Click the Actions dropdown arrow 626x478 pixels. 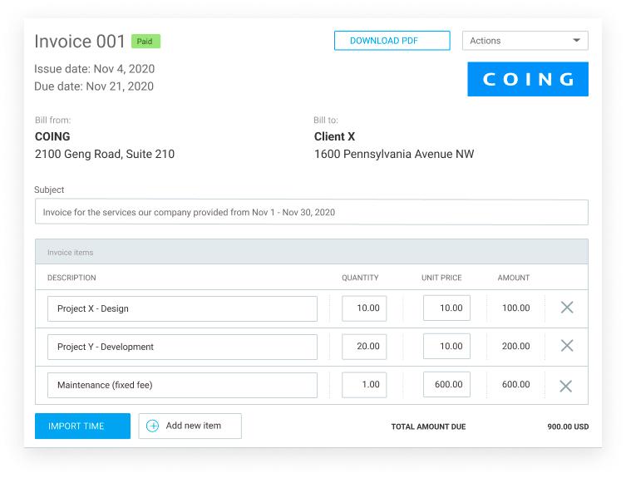576,41
